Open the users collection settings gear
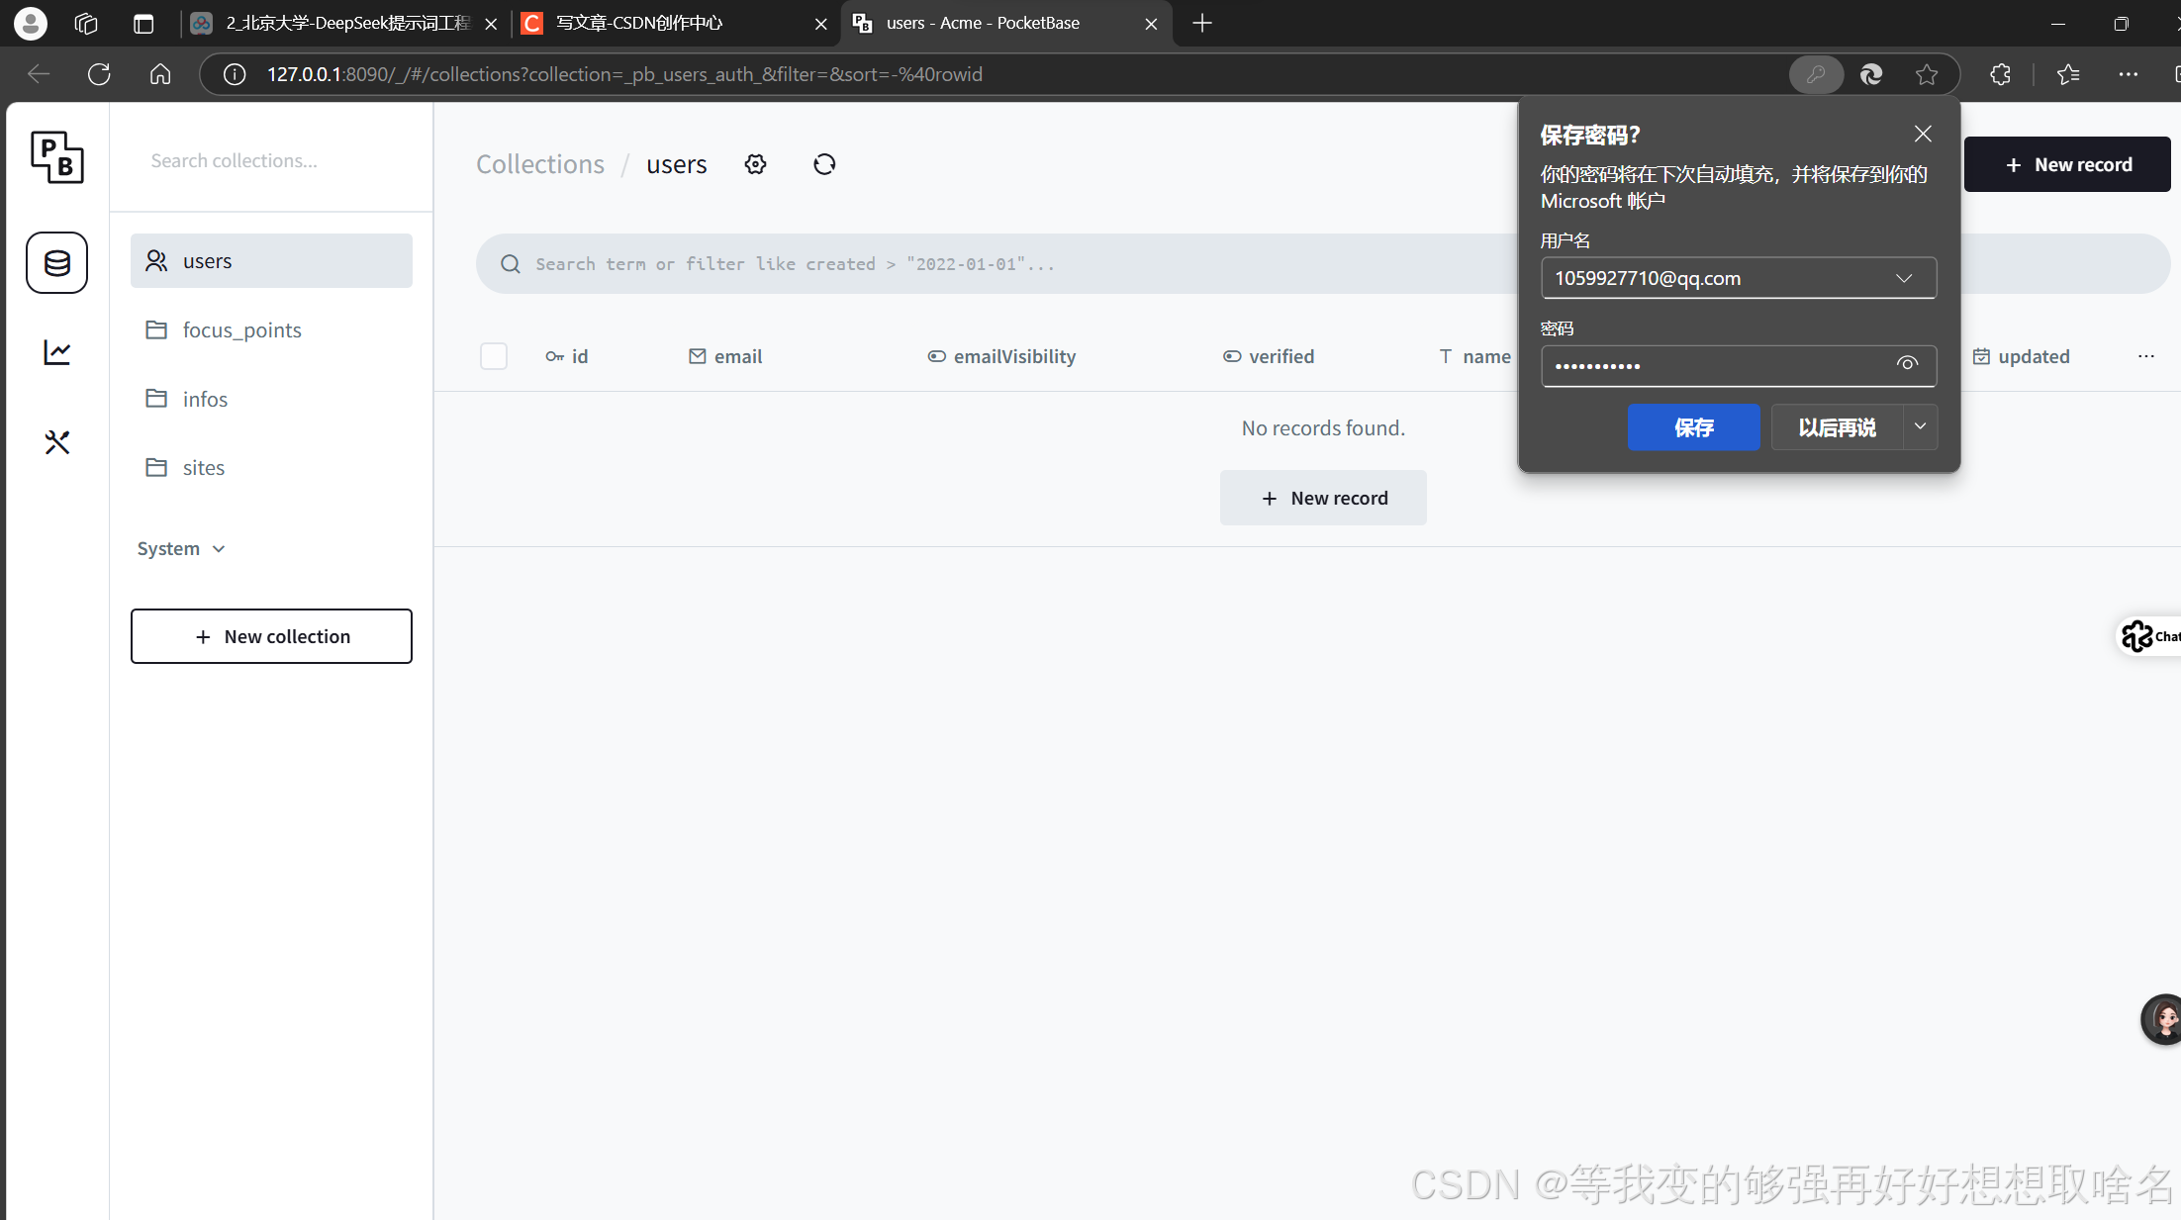The image size is (2181, 1220). (x=755, y=163)
